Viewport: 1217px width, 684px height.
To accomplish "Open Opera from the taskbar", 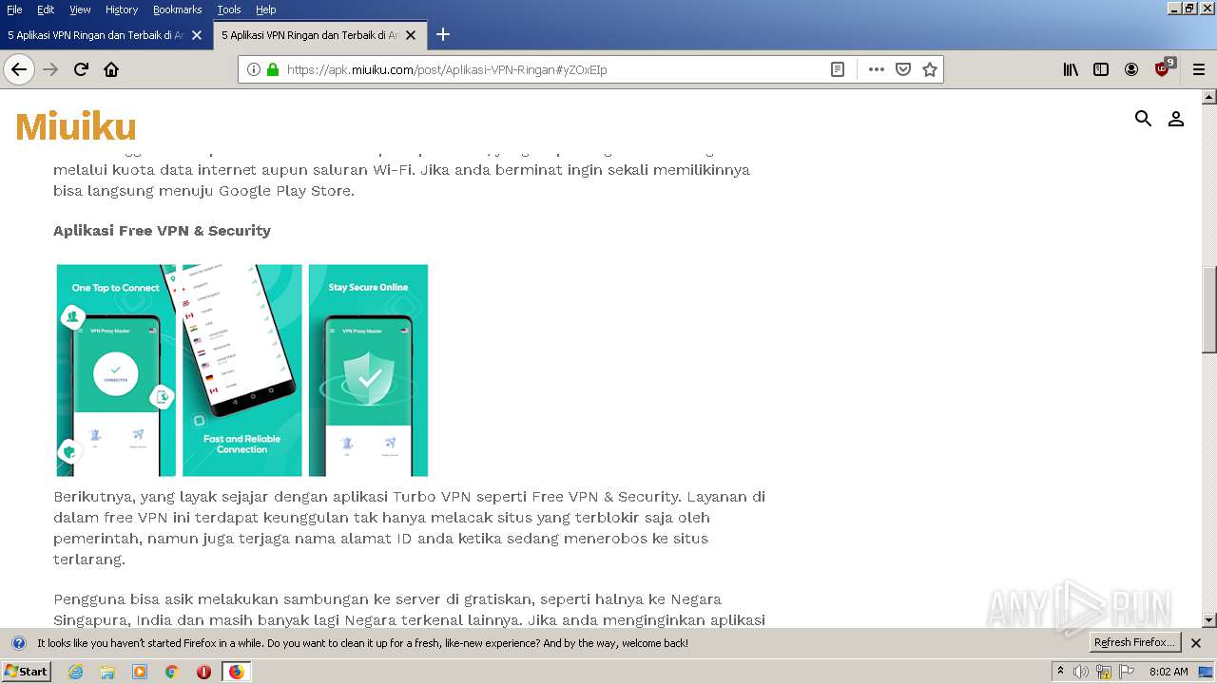I will coord(203,672).
